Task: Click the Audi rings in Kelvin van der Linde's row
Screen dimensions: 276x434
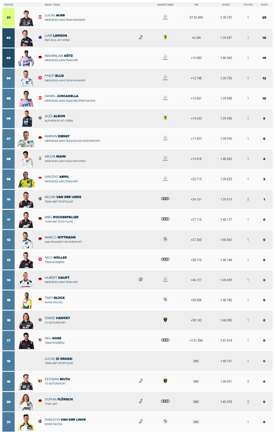Action: click(165, 199)
